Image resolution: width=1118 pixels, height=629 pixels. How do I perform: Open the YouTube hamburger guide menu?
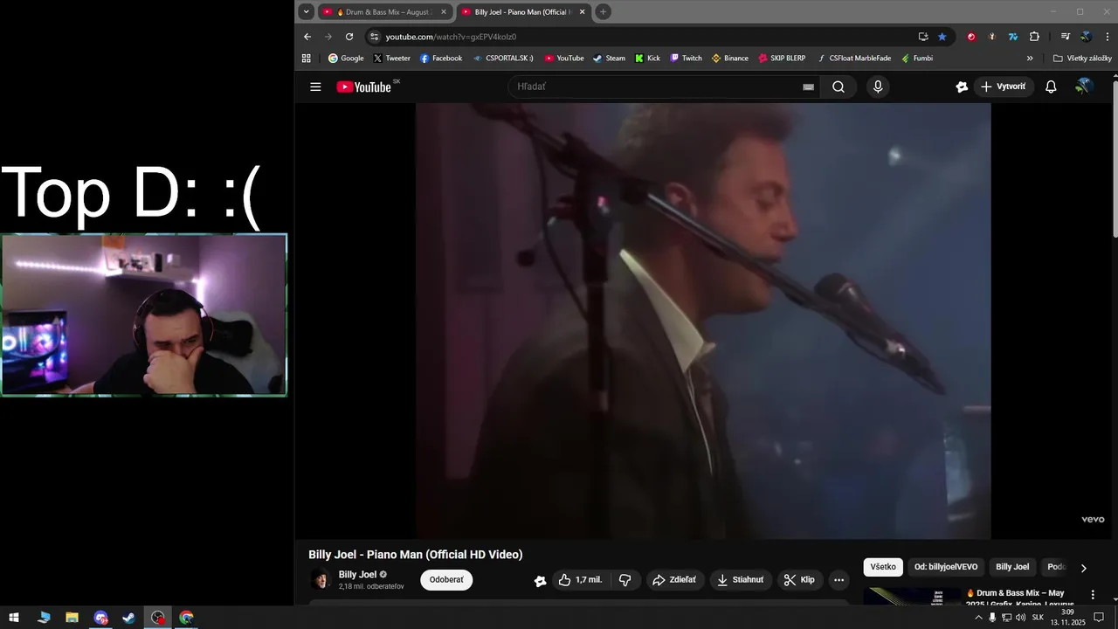tap(315, 86)
